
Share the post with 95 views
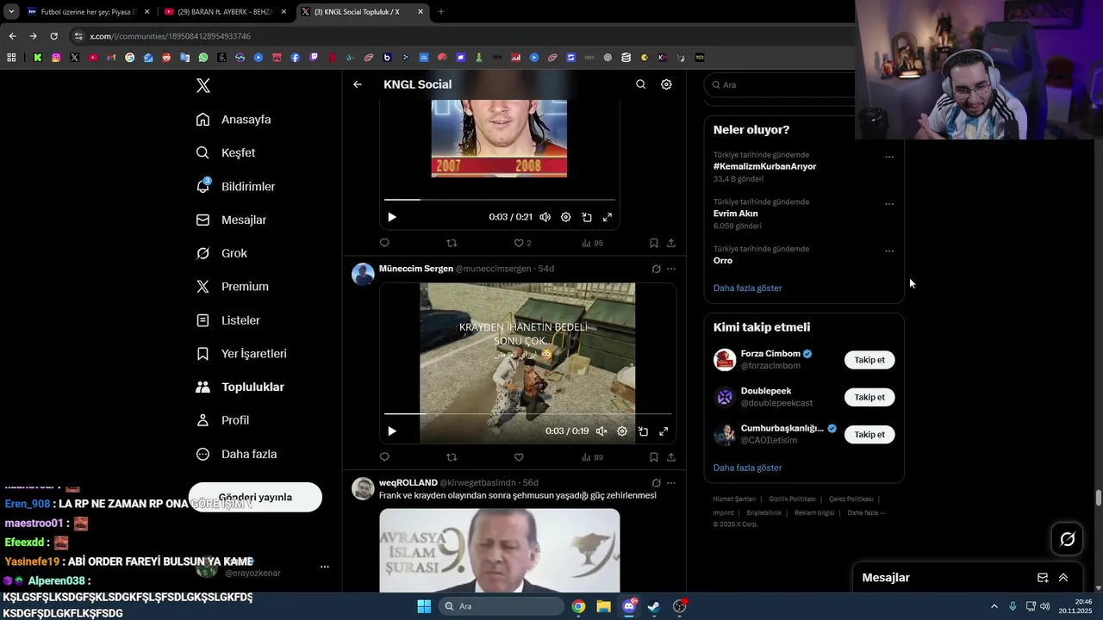pos(671,244)
